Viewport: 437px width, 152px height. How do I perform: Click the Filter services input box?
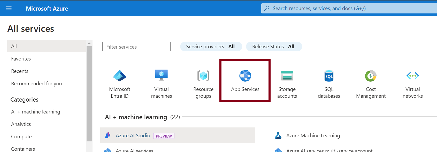click(136, 47)
